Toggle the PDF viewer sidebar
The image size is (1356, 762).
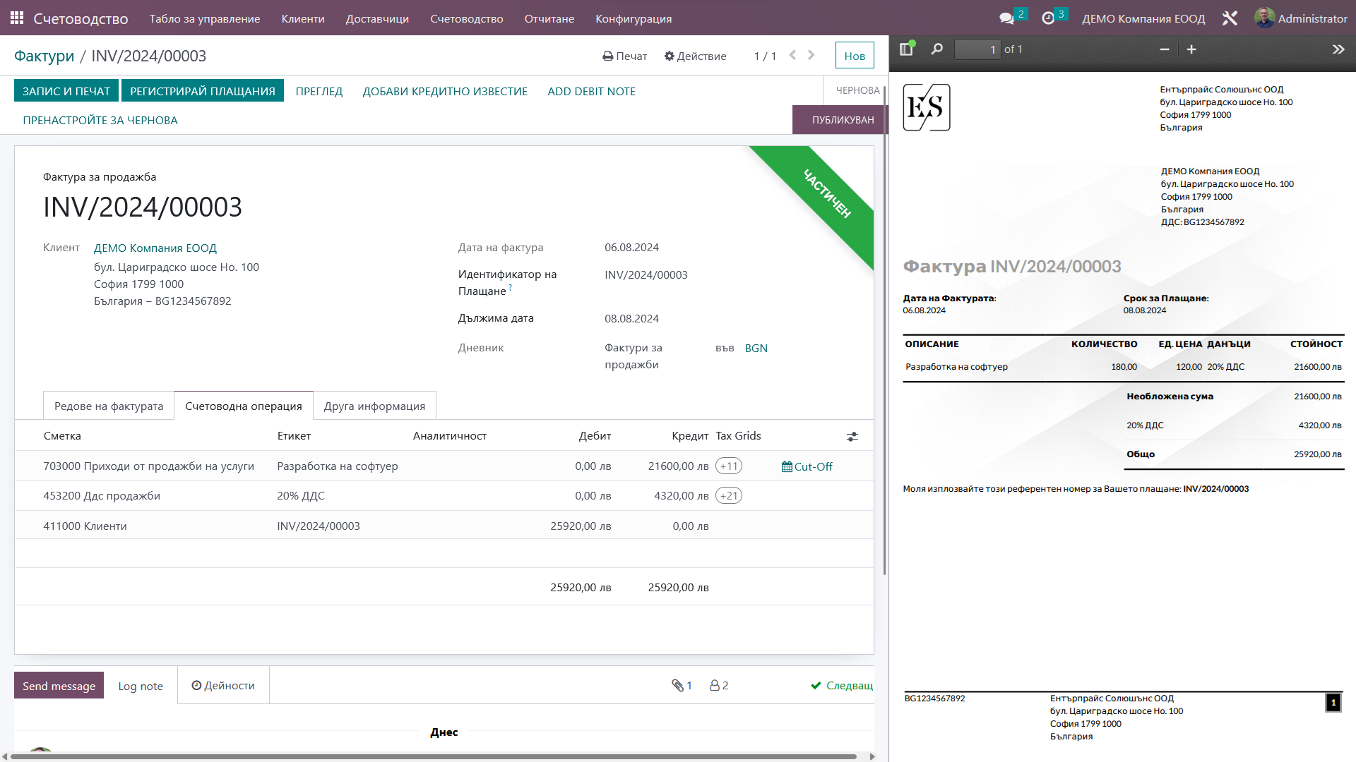pos(906,49)
